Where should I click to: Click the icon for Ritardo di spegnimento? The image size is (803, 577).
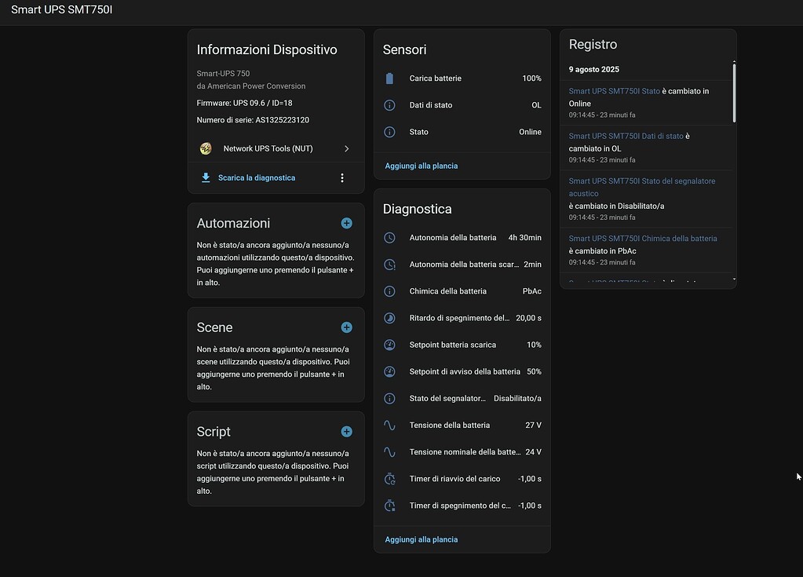[389, 318]
